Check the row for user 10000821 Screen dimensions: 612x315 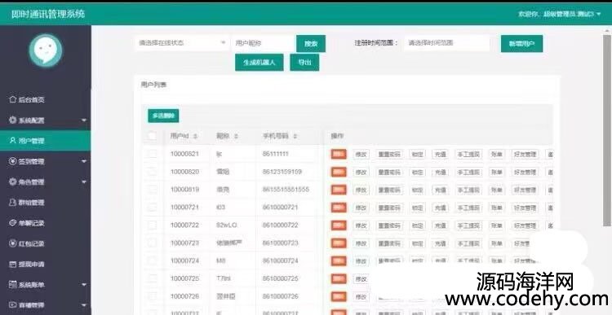152,154
